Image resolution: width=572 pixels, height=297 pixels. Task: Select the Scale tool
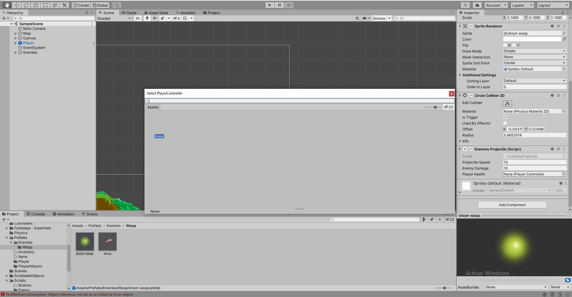(x=36, y=5)
